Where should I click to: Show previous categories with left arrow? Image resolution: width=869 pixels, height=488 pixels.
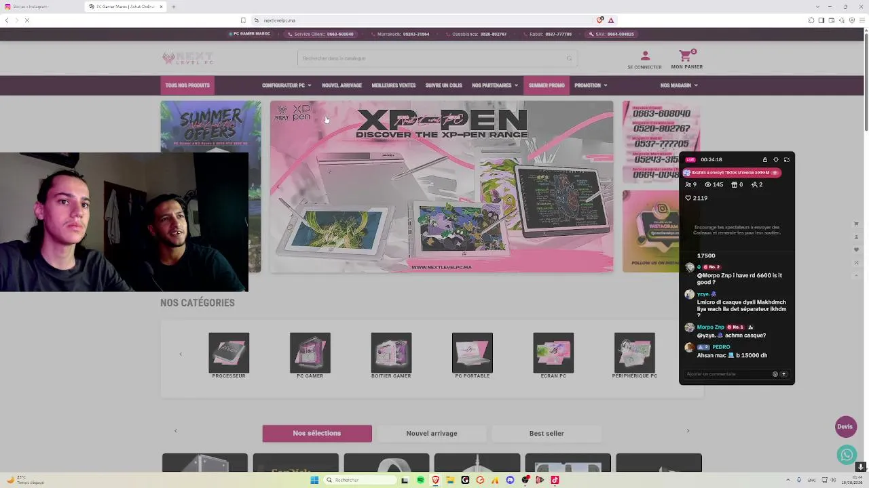pyautogui.click(x=181, y=354)
